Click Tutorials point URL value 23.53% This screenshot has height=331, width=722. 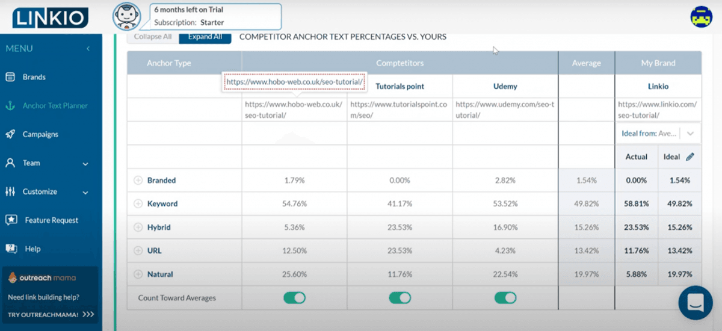[400, 250]
